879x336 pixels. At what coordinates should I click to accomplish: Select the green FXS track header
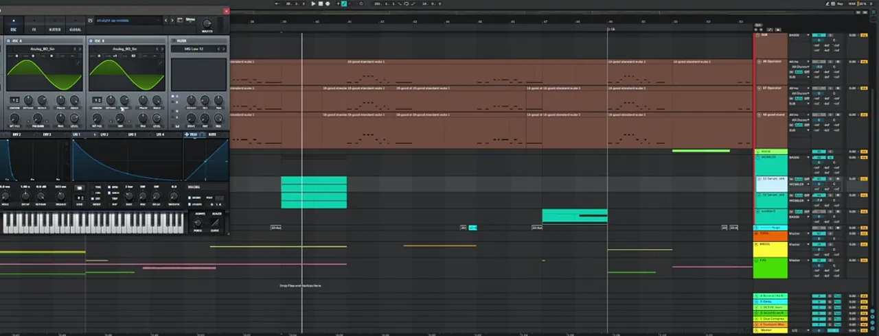pyautogui.click(x=770, y=267)
